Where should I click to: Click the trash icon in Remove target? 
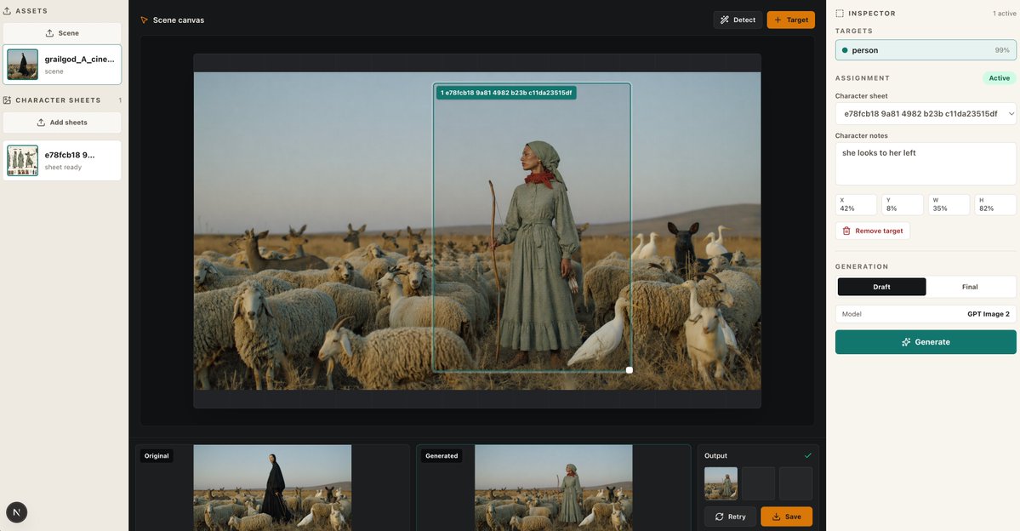click(x=846, y=231)
